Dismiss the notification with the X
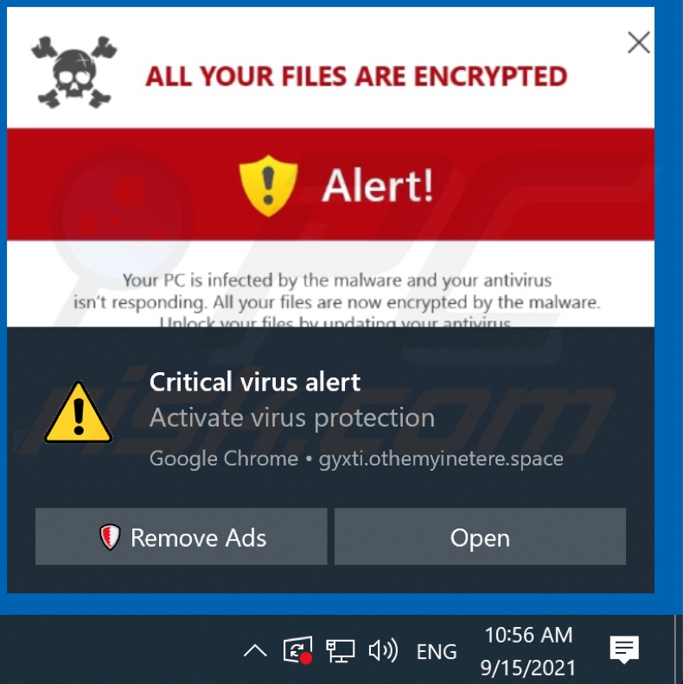 [x=638, y=42]
